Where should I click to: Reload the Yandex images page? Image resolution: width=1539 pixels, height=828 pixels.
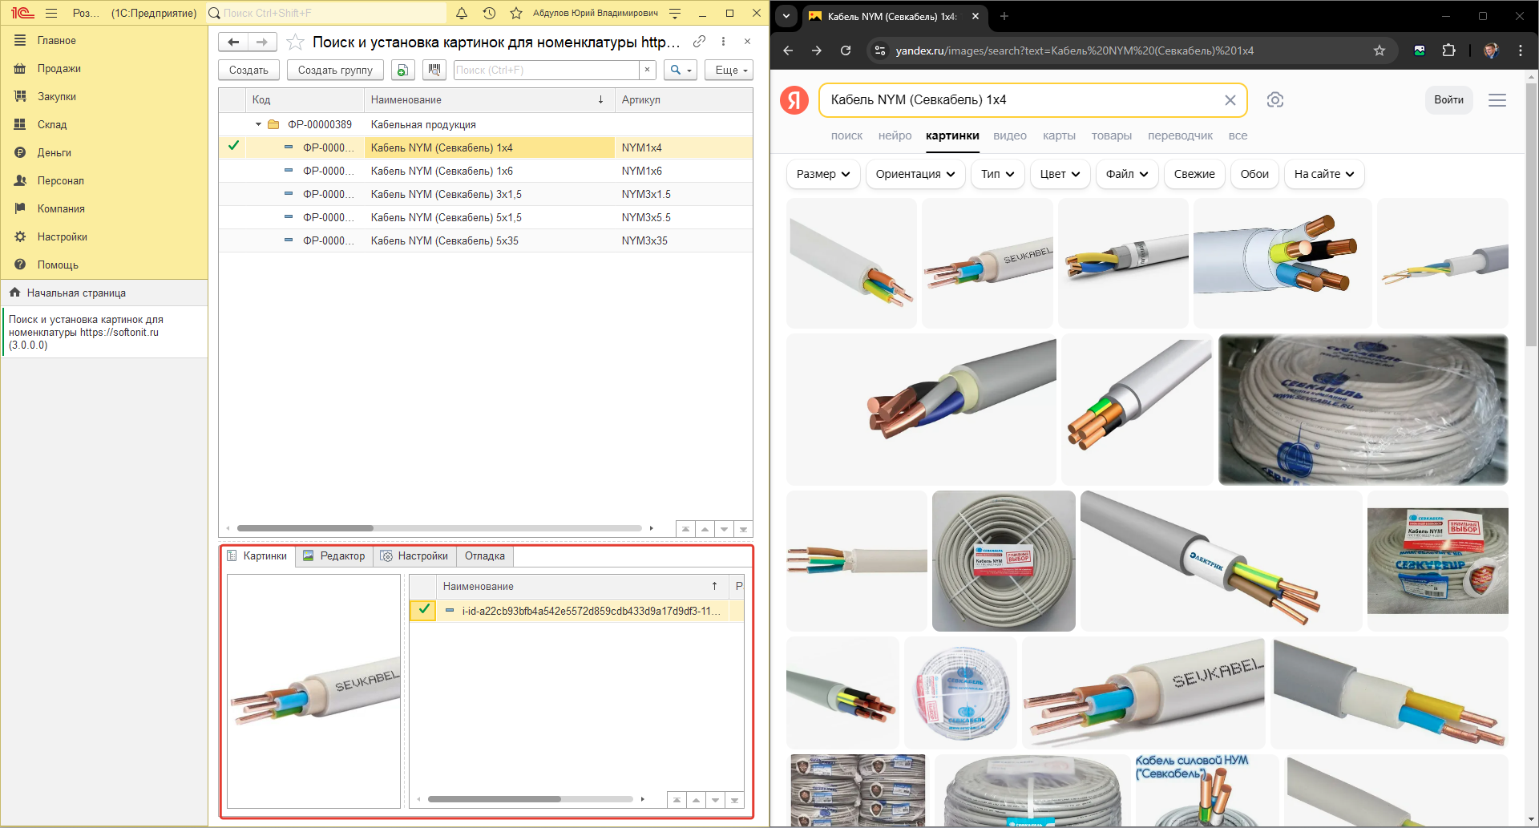[845, 50]
